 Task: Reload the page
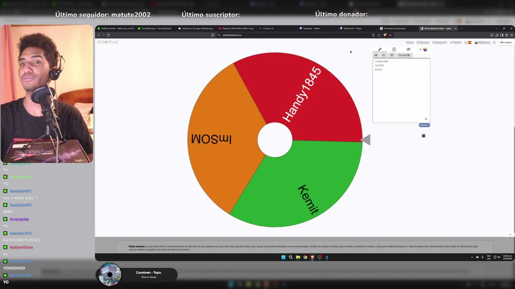pos(108,35)
